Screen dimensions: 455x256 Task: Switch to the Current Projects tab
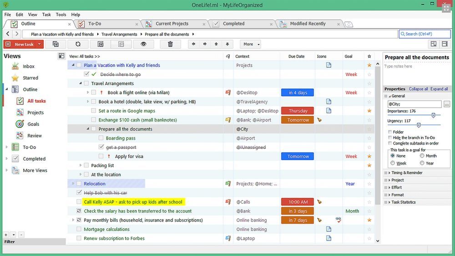click(172, 24)
